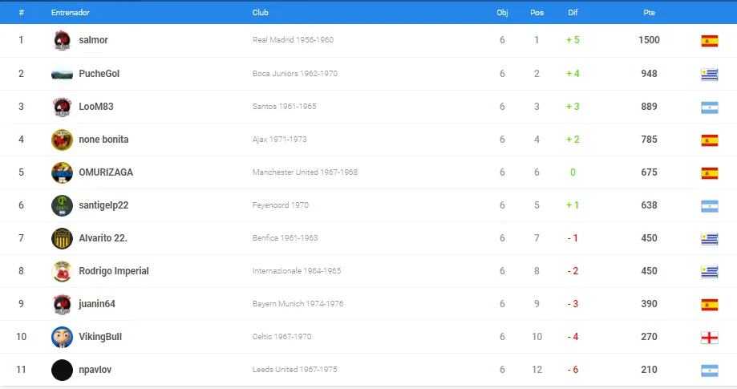Select club Bayern Munich 1974-1976
This screenshot has width=737, height=389.
pyautogui.click(x=298, y=304)
